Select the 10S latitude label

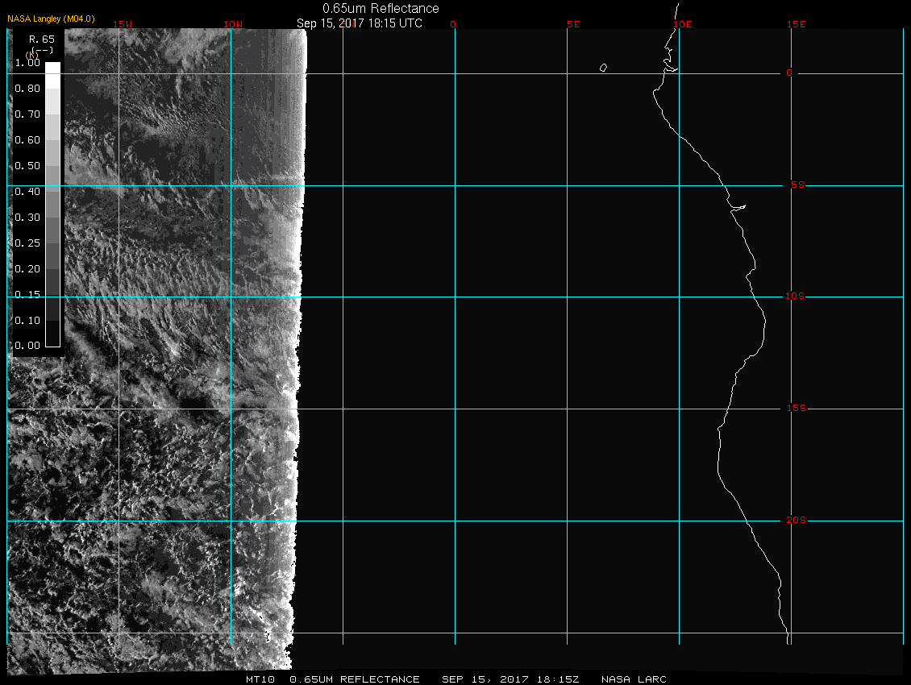point(795,297)
